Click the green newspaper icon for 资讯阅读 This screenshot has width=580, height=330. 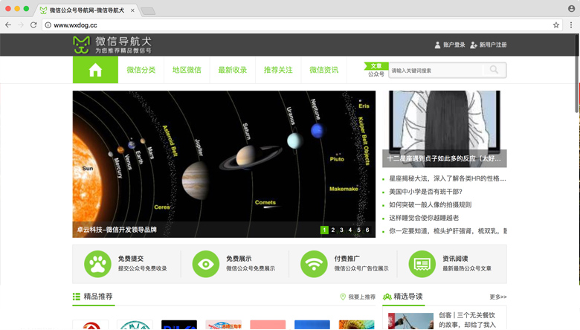pos(422,264)
